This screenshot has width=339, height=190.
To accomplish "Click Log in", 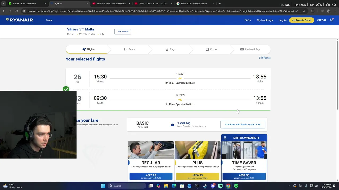I will (282, 20).
